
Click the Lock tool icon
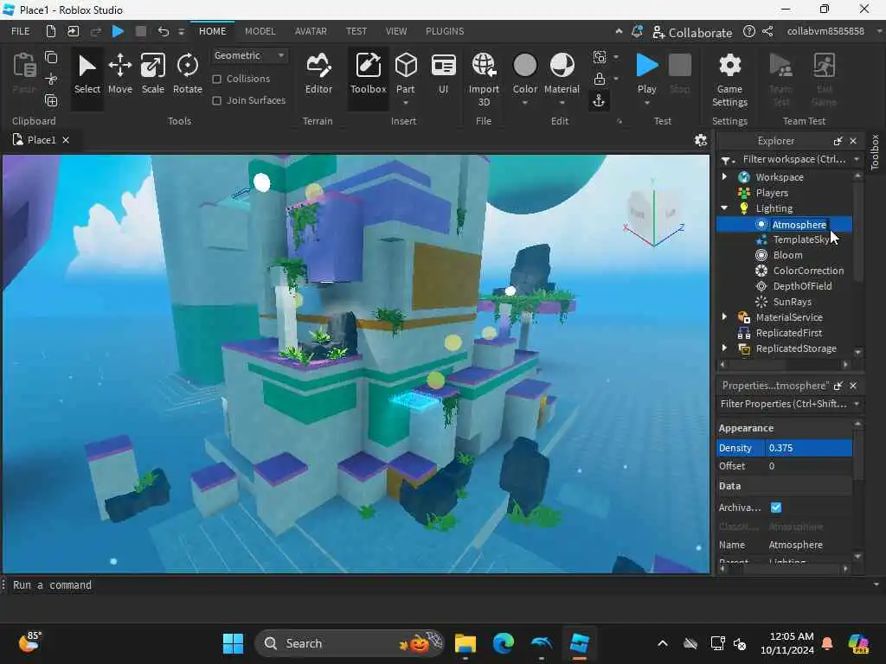pyautogui.click(x=600, y=79)
